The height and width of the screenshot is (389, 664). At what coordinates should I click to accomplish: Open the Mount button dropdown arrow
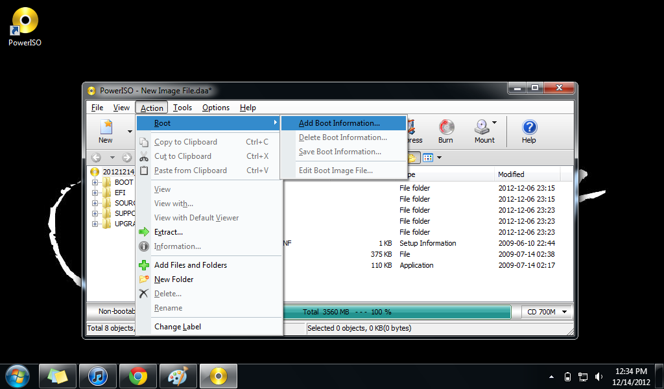coord(495,124)
